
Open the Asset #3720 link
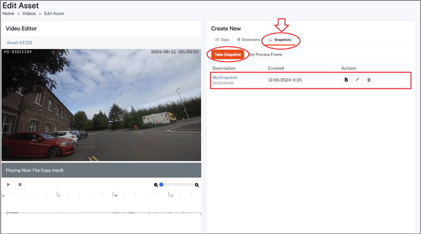click(19, 43)
